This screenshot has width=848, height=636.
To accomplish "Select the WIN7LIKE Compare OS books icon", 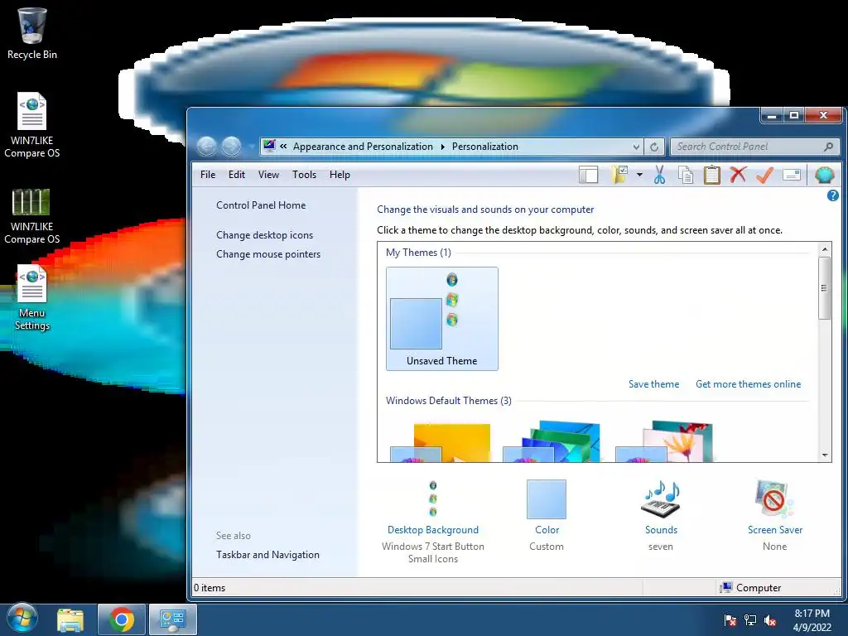I will (x=32, y=216).
